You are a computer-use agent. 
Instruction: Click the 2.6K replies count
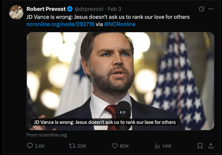click(x=40, y=146)
